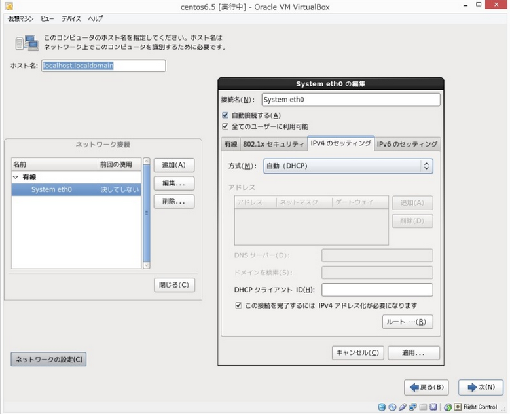510x414 pixels.
Task: Click the mouse integration status icon
Action: pos(448,407)
